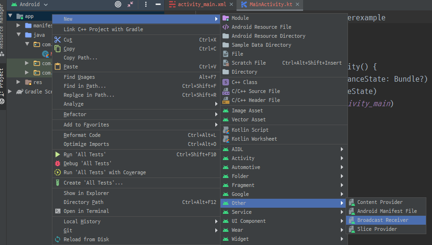Choose Vector Asset in New submenu
432x245 pixels.
(x=284, y=119)
